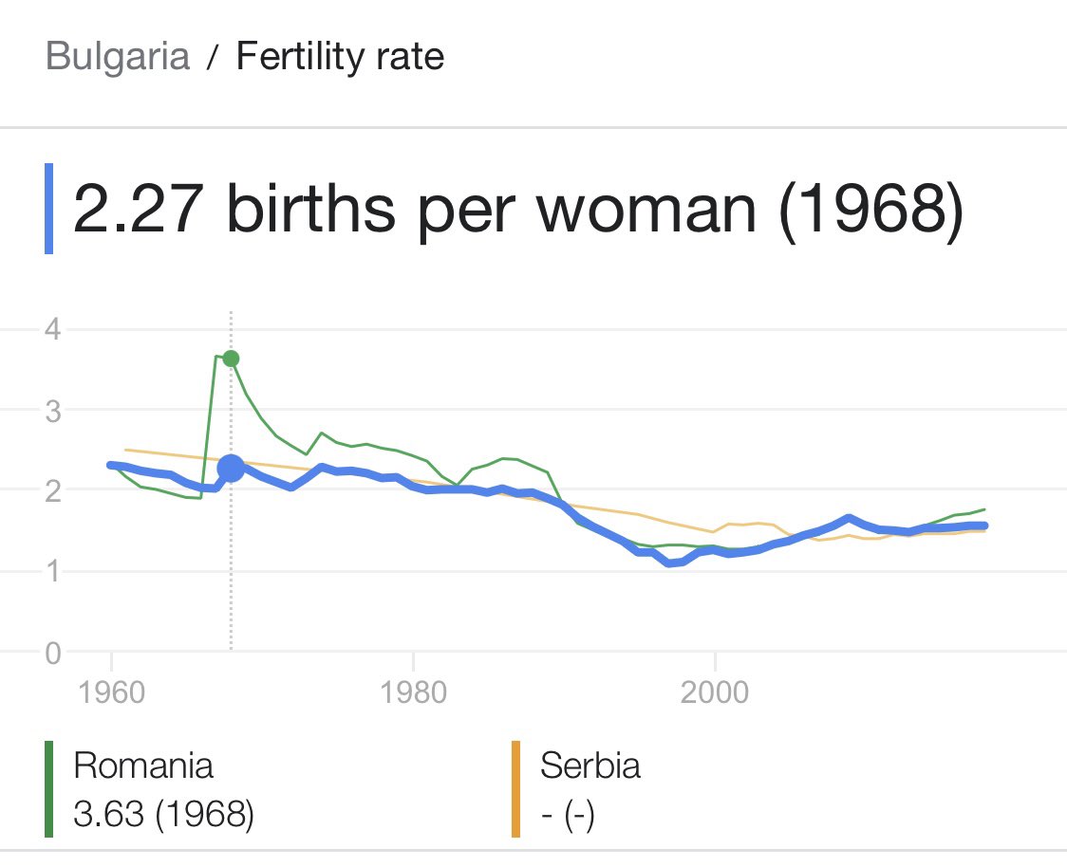Click the orange Serbia color bar
Viewport: 1067px width, 867px height.
(x=515, y=789)
